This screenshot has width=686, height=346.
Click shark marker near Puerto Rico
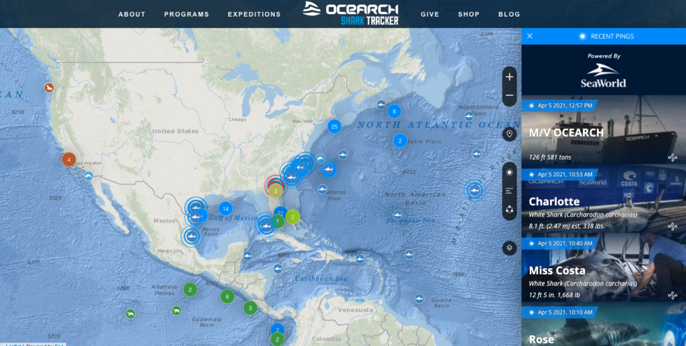(x=360, y=259)
